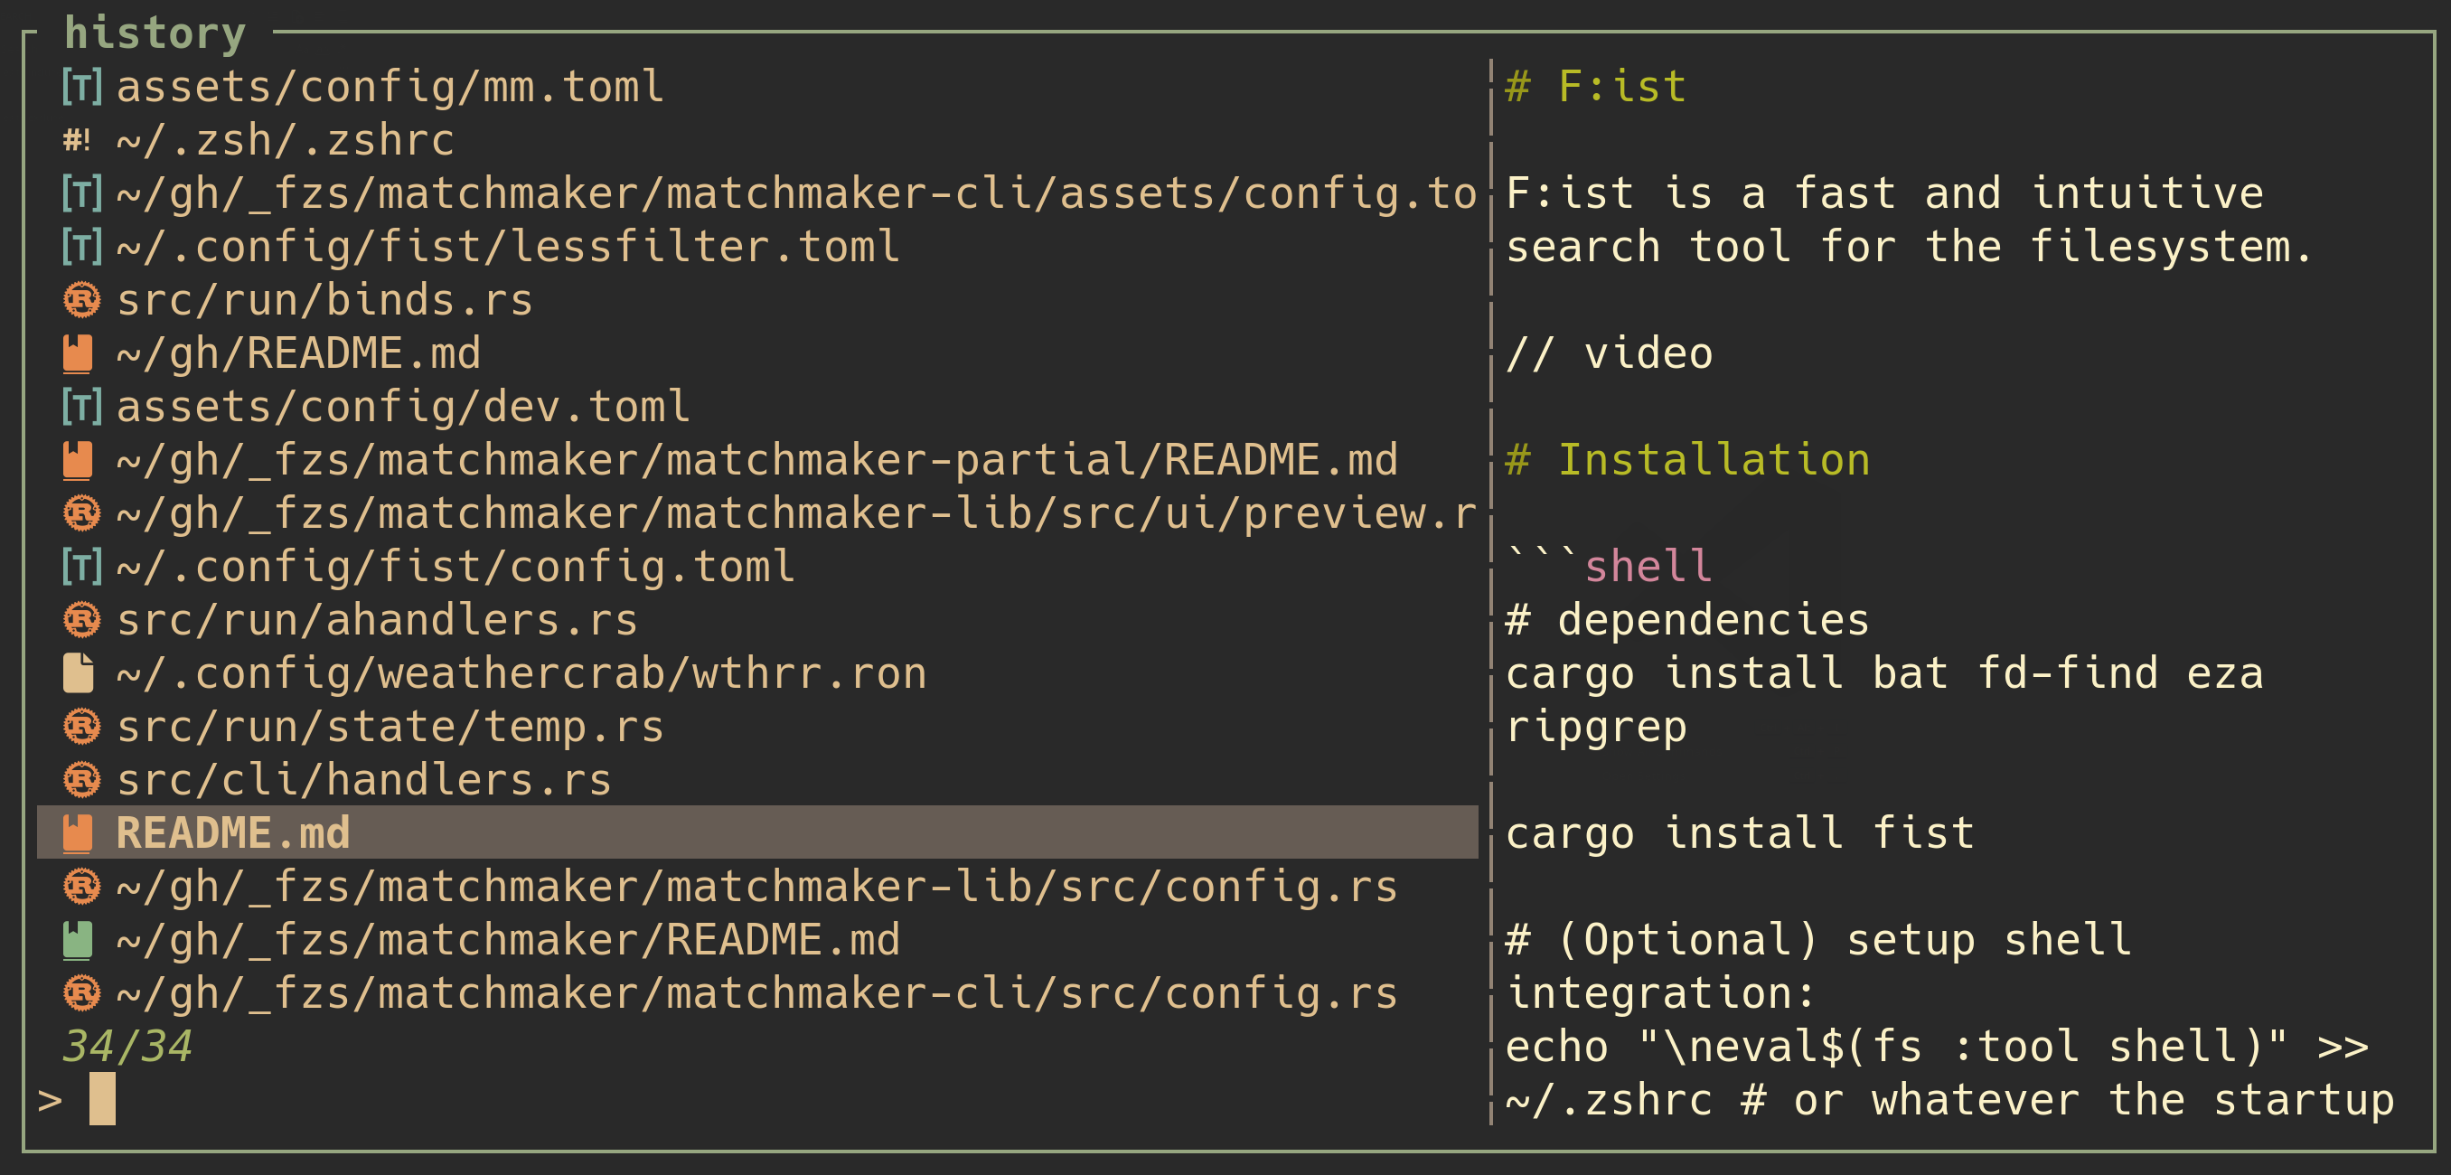The height and width of the screenshot is (1175, 2451).
Task: Pick the ~/gh/README.md entry
Action: point(757,353)
